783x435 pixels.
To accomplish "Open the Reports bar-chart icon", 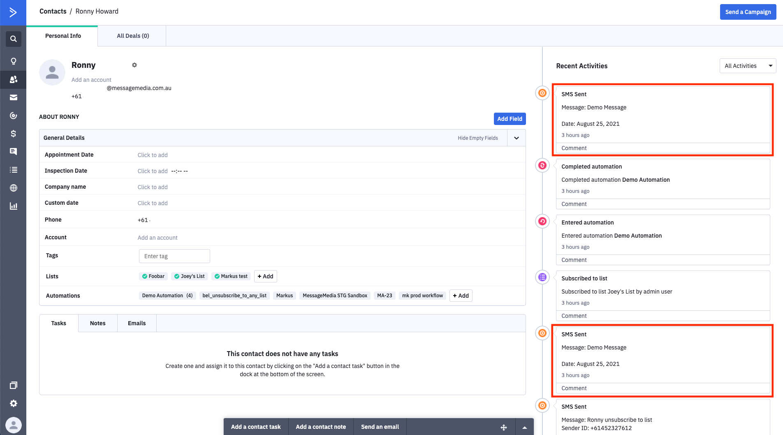I will click(13, 206).
